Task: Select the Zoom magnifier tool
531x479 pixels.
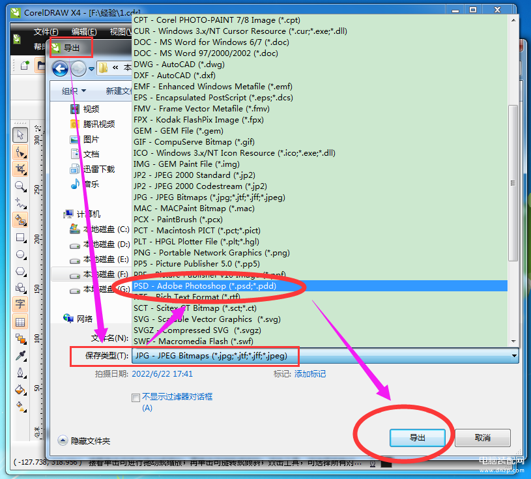Action: pyautogui.click(x=20, y=186)
